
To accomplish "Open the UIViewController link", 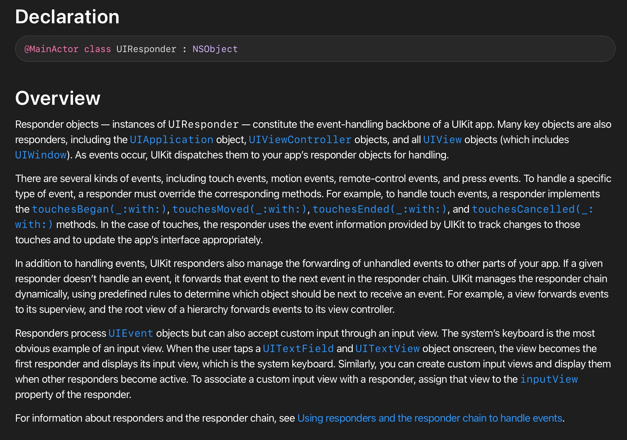I will 300,140.
